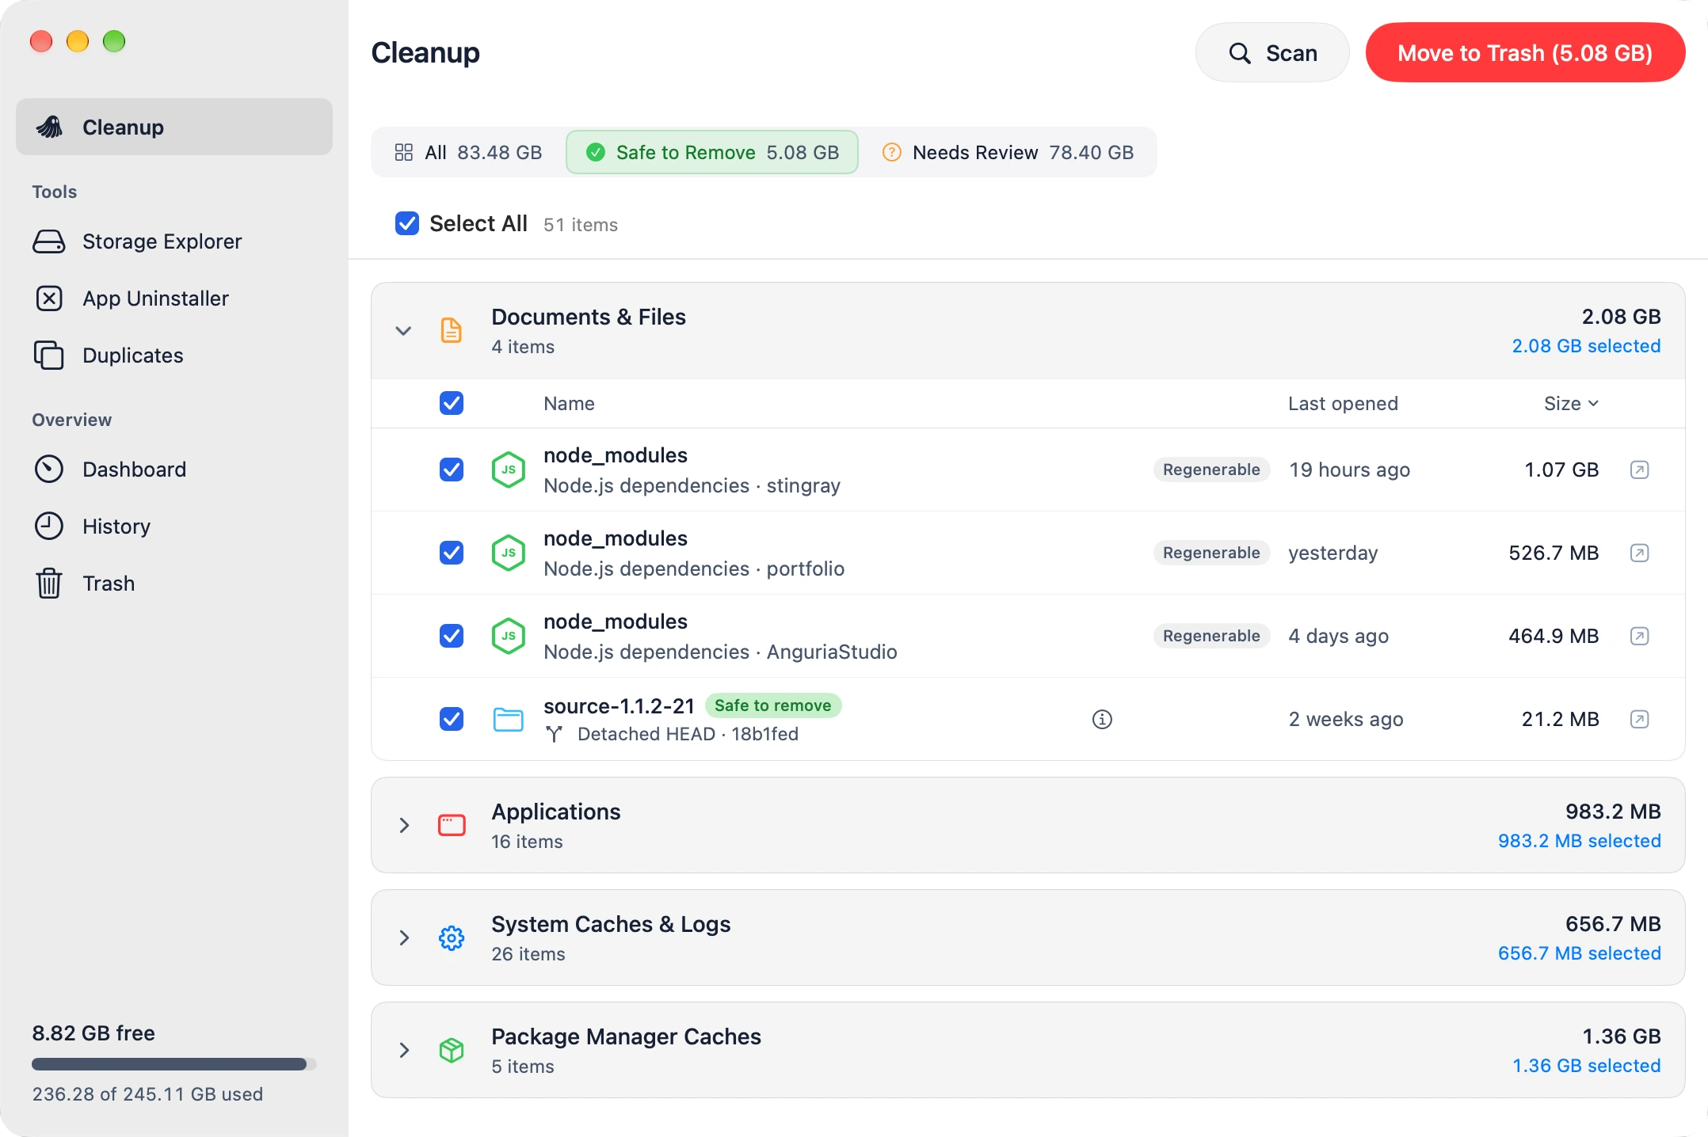This screenshot has width=1708, height=1137.
Task: Go to Dashboard overview
Action: (174, 470)
